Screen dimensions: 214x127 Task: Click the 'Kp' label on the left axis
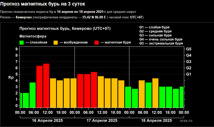click(11, 77)
